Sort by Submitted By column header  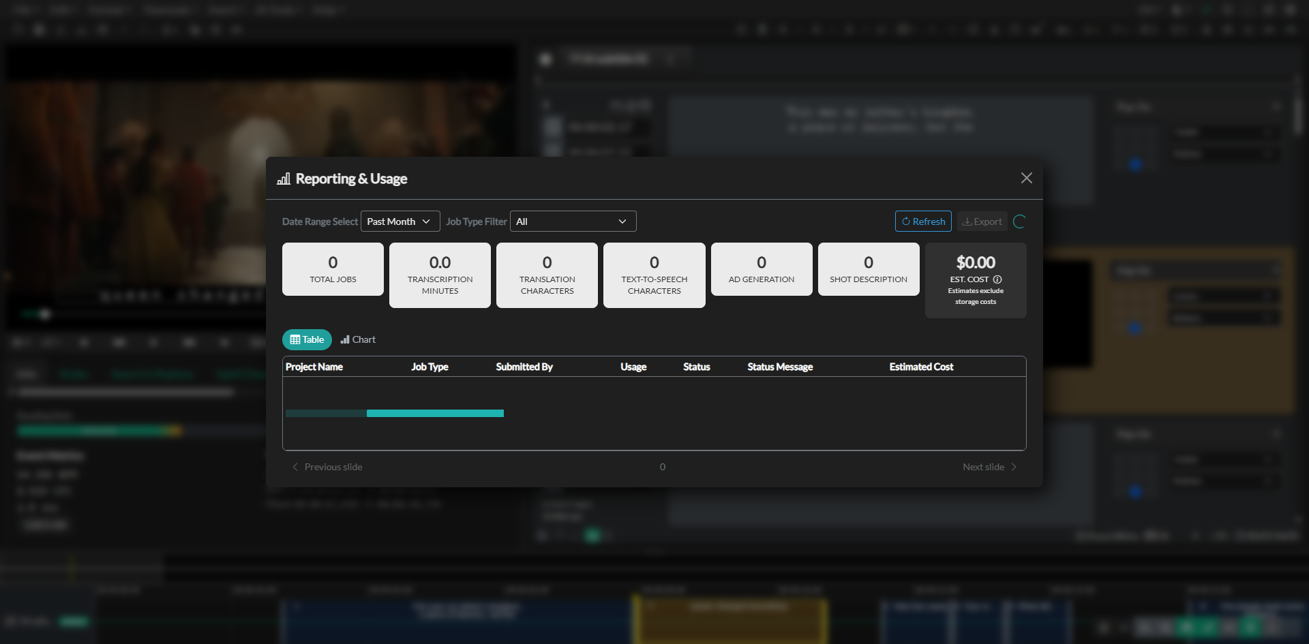tap(524, 367)
